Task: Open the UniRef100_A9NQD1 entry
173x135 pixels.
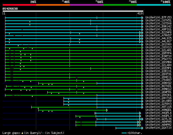Action: pyautogui.click(x=158, y=110)
